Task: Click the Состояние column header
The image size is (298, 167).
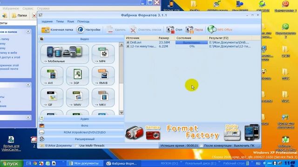Action: (x=191, y=38)
